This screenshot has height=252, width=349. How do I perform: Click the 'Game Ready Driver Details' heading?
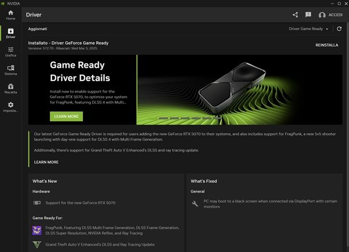tap(80, 71)
